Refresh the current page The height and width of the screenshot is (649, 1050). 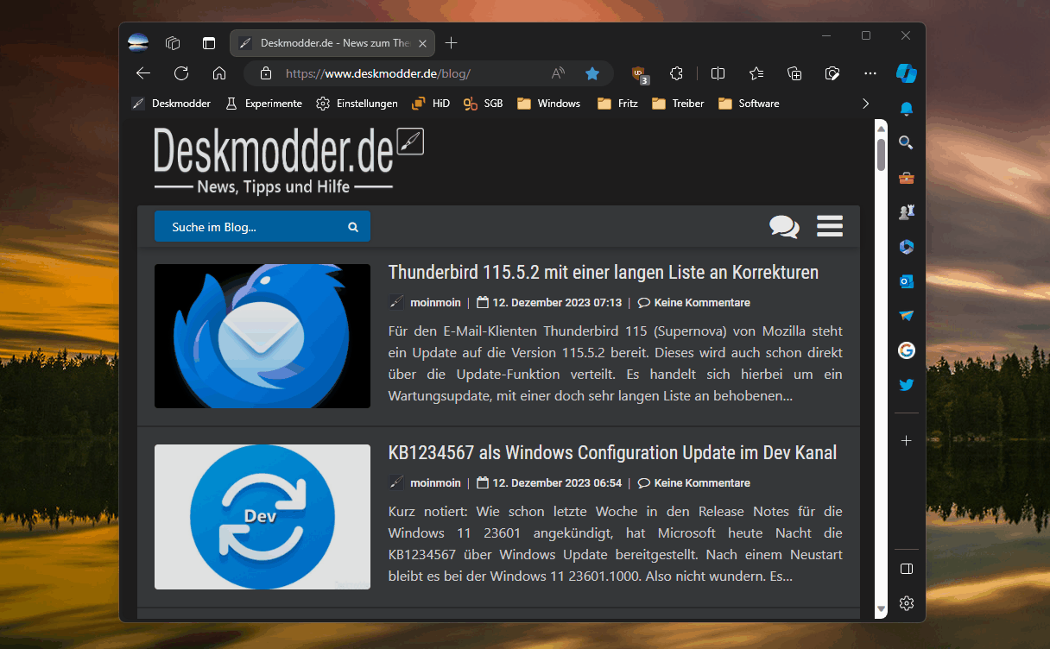tap(181, 73)
